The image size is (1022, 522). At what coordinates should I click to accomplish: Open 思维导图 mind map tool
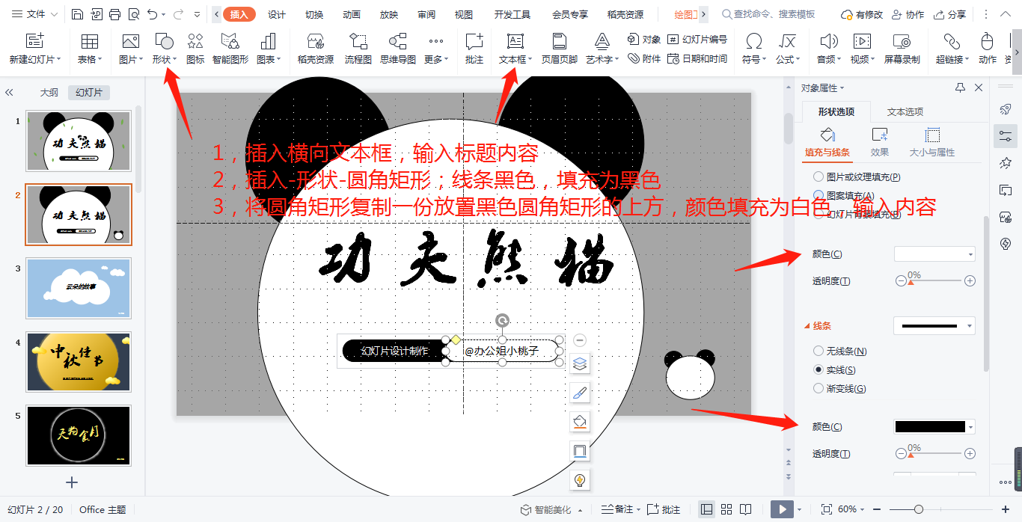[x=397, y=49]
